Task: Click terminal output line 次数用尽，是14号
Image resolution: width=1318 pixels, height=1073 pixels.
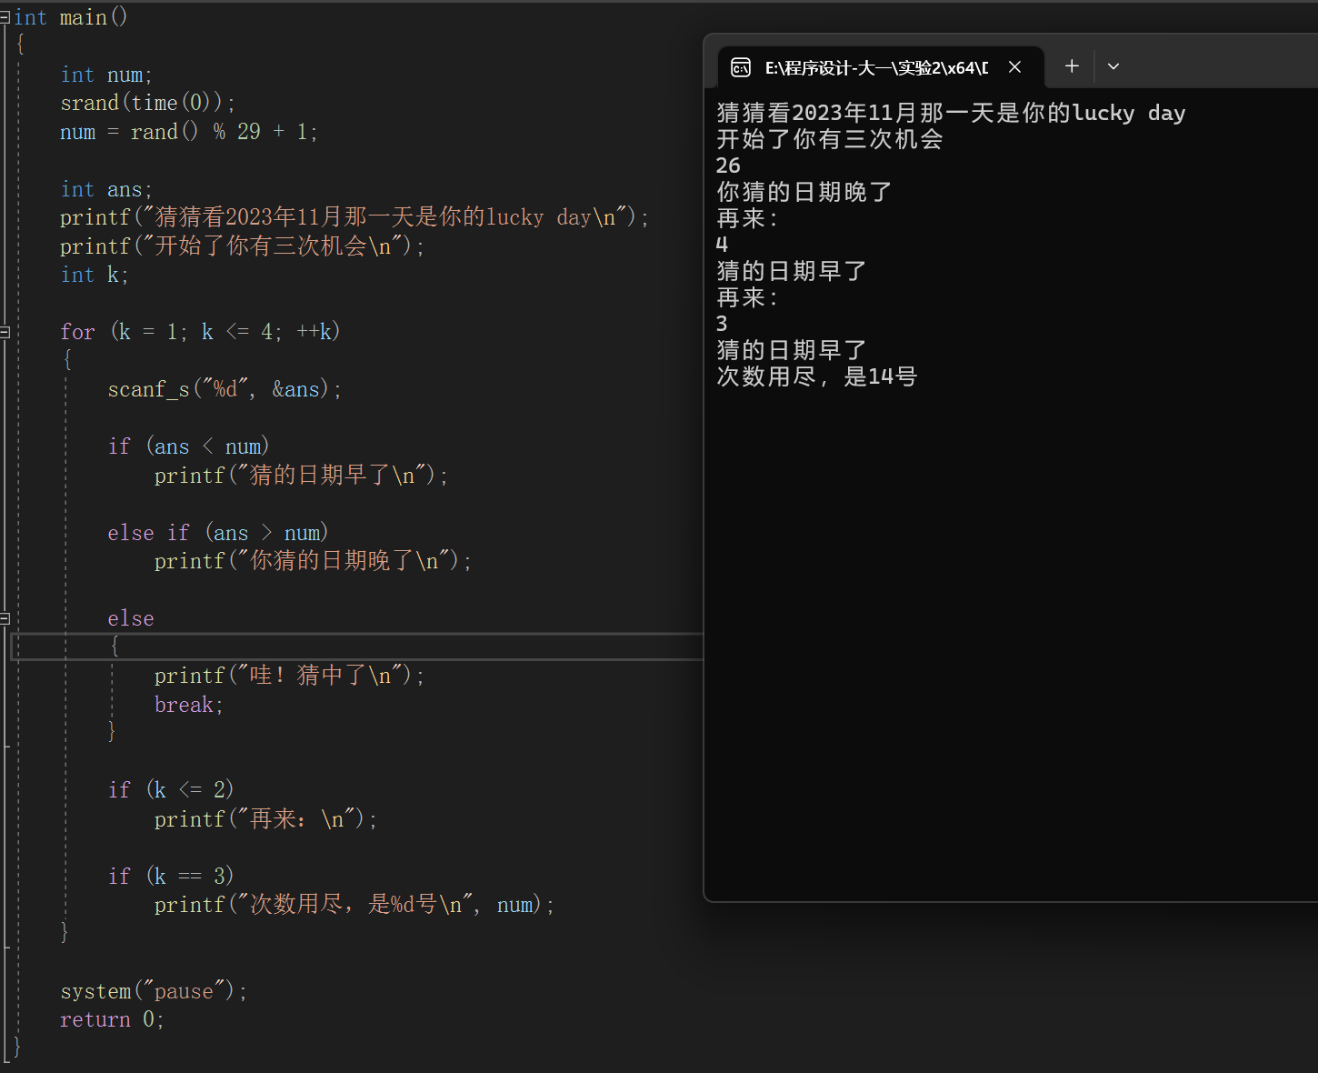Action: pyautogui.click(x=816, y=376)
